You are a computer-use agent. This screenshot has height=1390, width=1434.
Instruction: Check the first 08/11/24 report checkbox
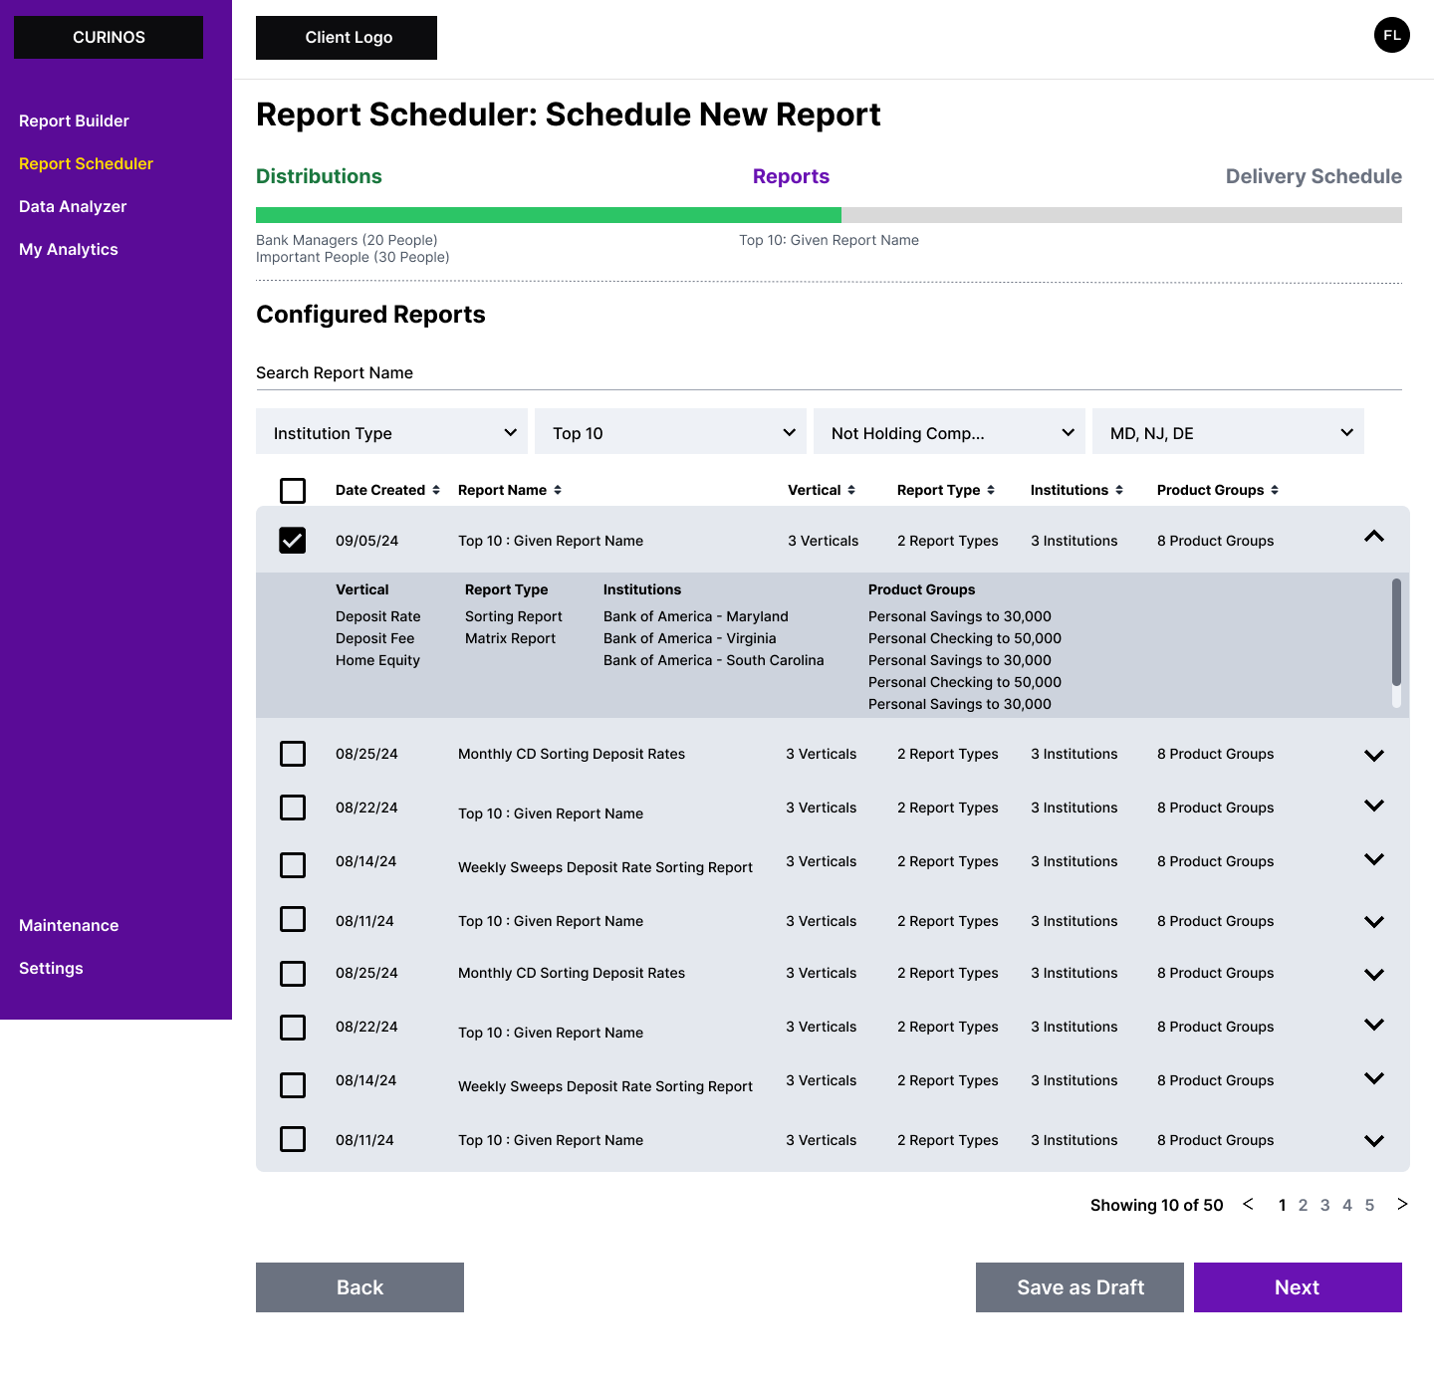click(x=293, y=919)
